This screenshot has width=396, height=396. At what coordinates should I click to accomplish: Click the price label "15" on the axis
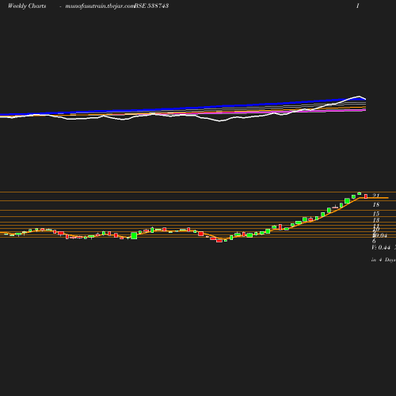click(x=376, y=214)
